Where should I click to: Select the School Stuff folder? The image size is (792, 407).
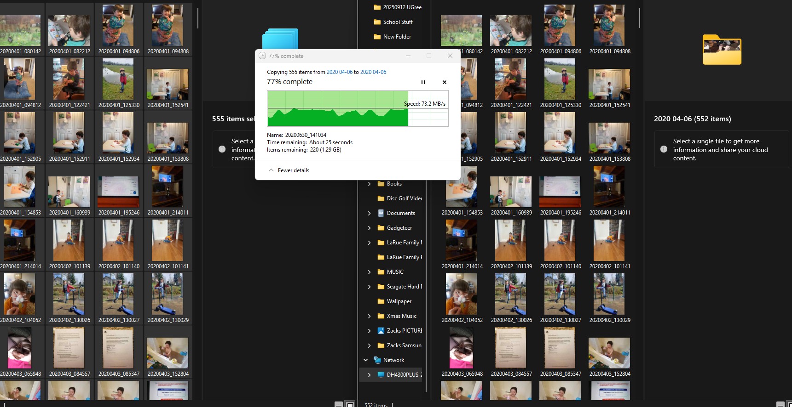tap(398, 22)
